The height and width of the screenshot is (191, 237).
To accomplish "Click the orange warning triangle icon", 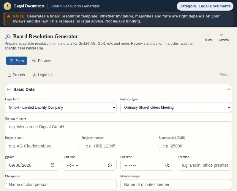I will click(x=9, y=16).
